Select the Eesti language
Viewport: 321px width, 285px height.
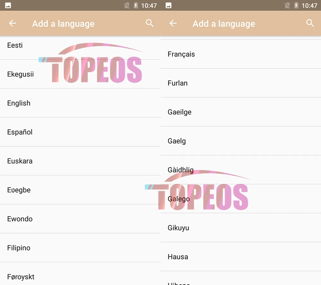[x=80, y=48]
